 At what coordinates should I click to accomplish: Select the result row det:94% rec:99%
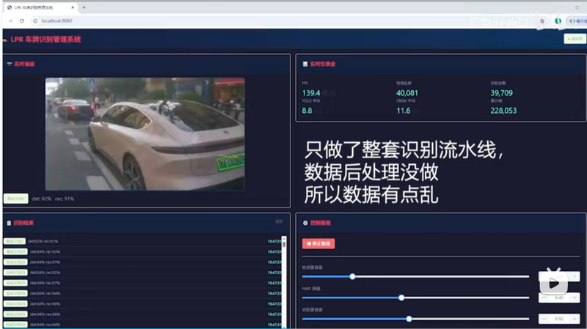[144, 304]
